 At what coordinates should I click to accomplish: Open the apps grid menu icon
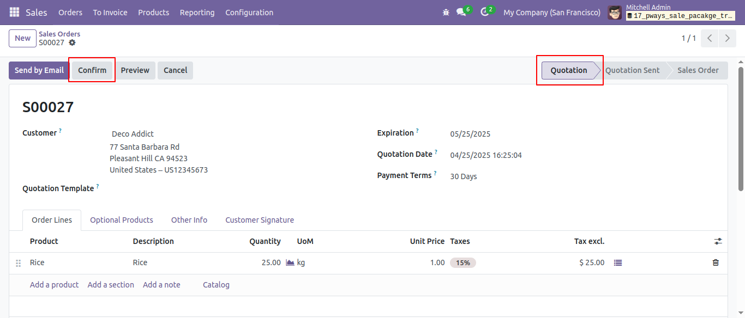point(14,12)
